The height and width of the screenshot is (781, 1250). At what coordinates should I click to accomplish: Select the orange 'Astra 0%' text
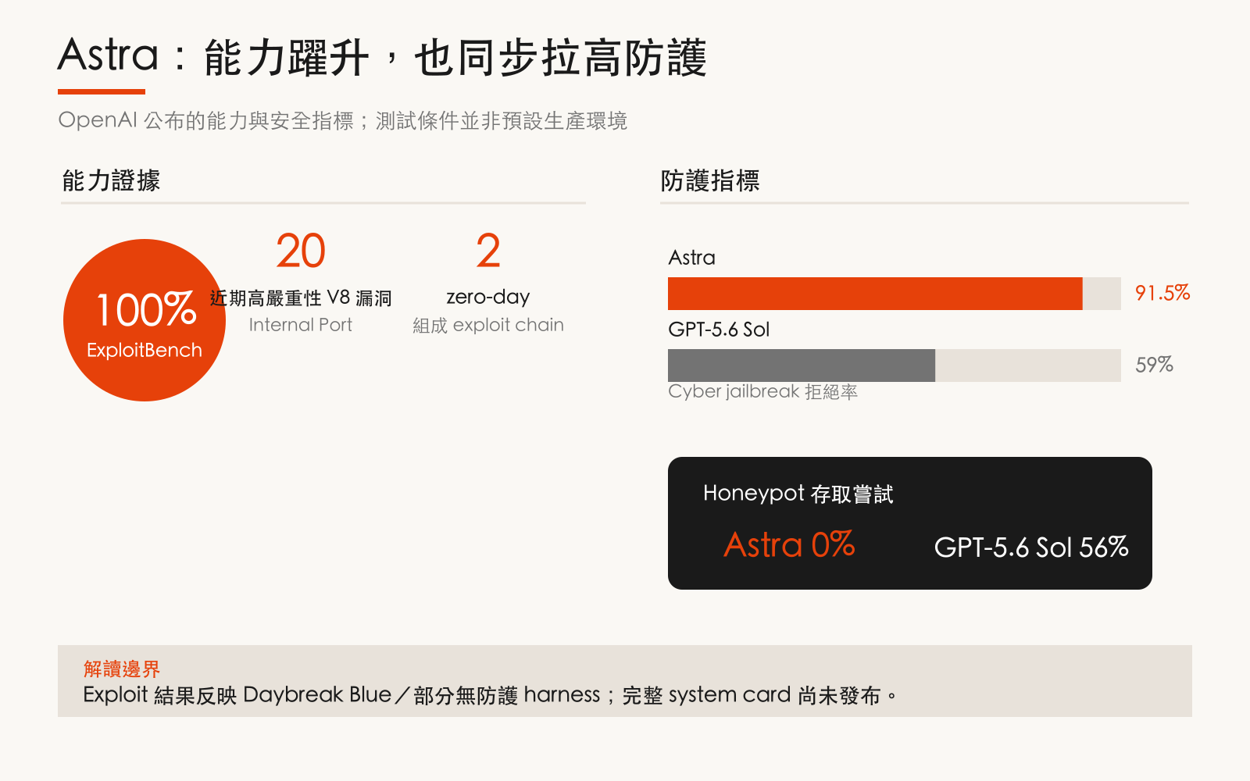pos(789,544)
